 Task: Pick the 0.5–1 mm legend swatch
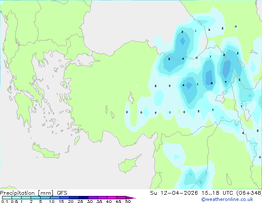(17, 198)
